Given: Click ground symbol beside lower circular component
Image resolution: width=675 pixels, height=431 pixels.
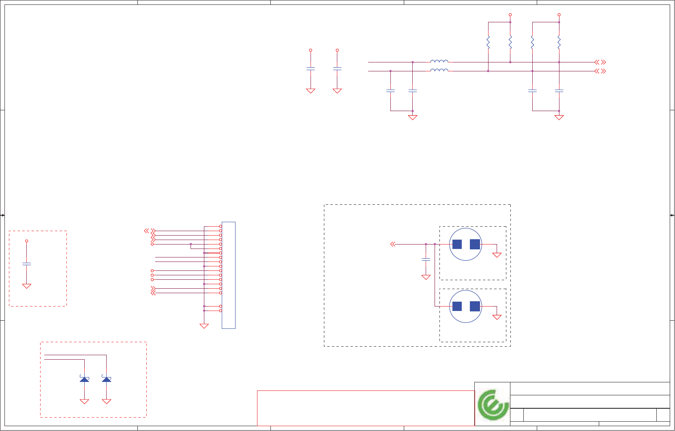Looking at the screenshot, I should (497, 317).
